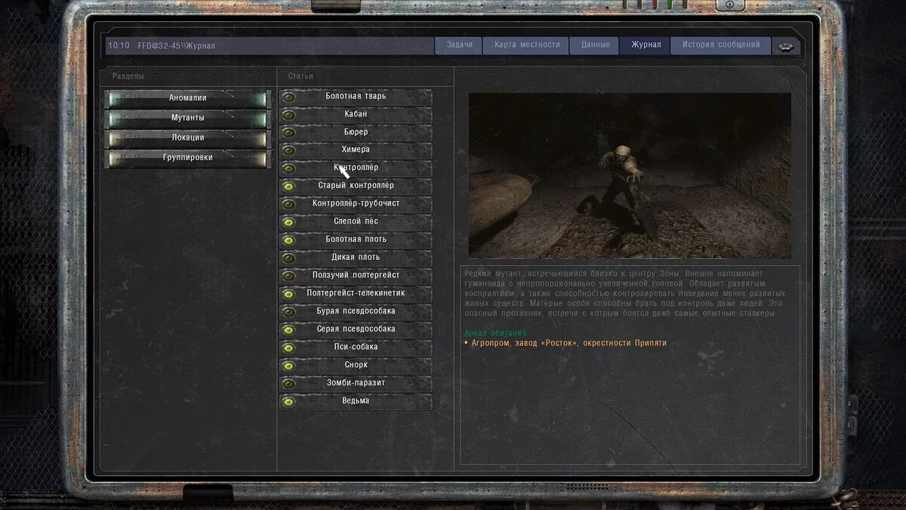Switch to the "Задачи" tab
The image size is (906, 510).
click(458, 45)
